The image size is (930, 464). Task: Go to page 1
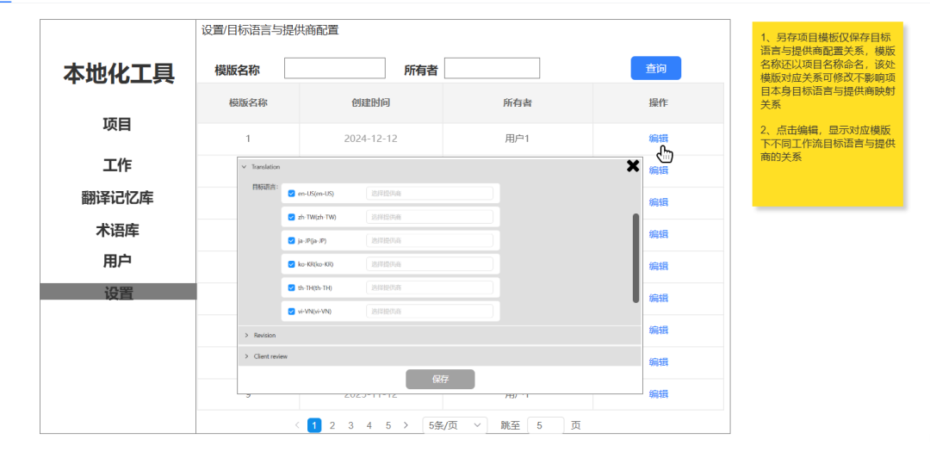tap(314, 425)
